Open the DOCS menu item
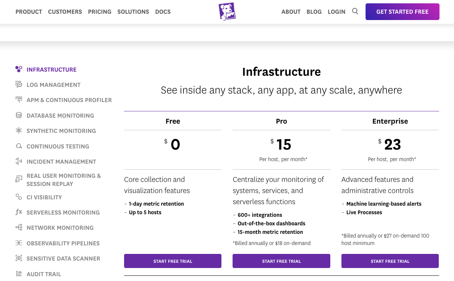The width and height of the screenshot is (454, 281). 163,12
